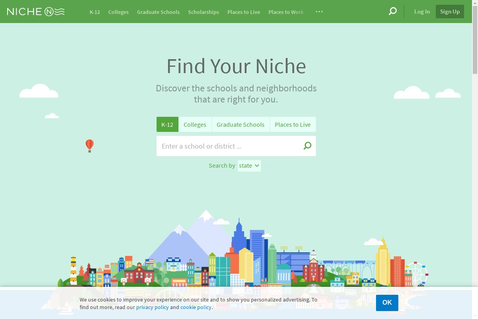Click the Log In link

click(x=422, y=12)
